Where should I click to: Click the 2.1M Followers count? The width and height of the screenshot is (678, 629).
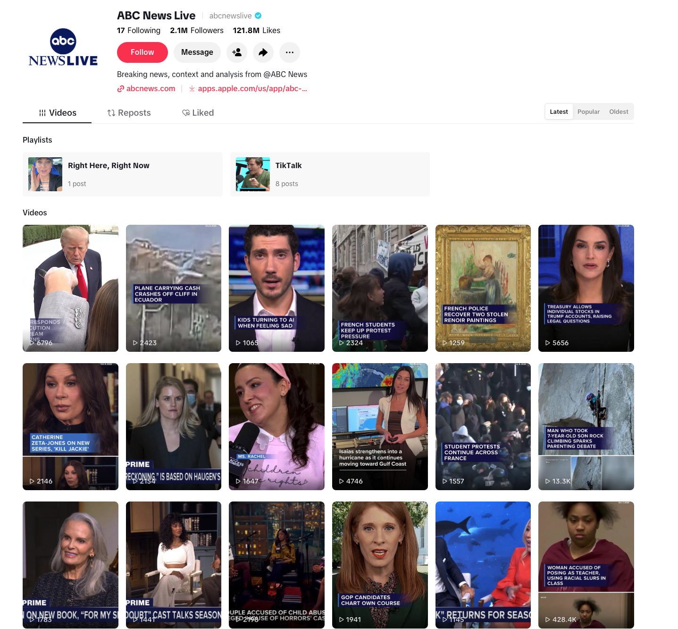[x=197, y=30]
